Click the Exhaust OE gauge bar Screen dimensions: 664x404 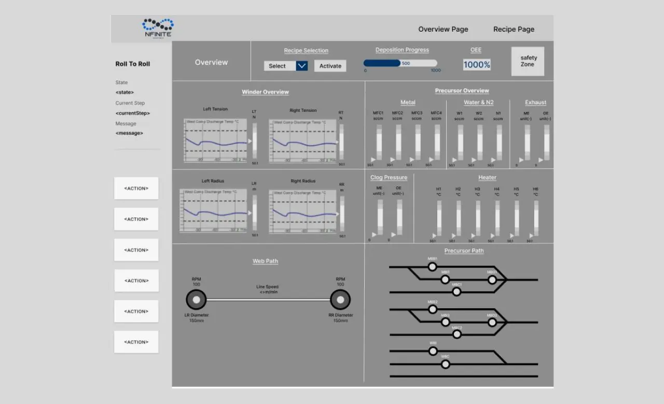pyautogui.click(x=547, y=142)
